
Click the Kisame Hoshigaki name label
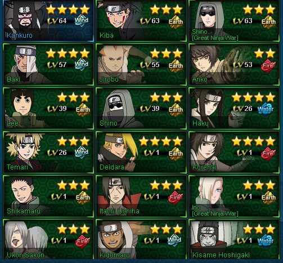coord(221,255)
